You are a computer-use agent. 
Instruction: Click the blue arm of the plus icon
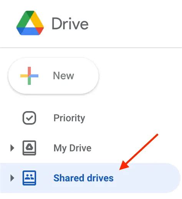[34, 76]
